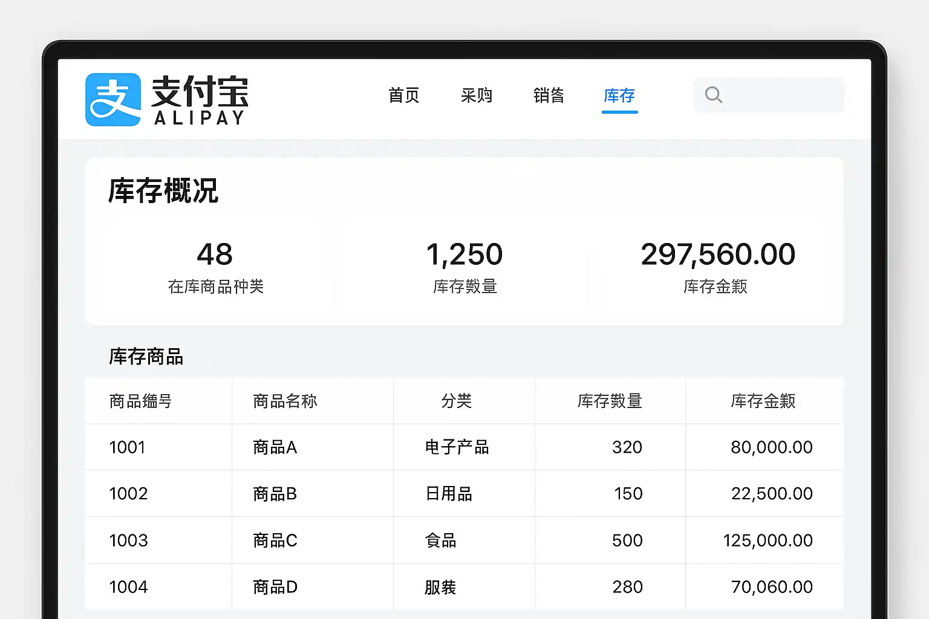
Task: Open the 首页 tab
Action: pyautogui.click(x=403, y=96)
